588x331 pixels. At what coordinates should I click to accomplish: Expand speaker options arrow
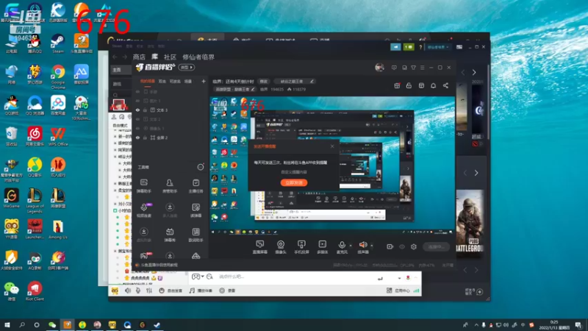pos(372,246)
